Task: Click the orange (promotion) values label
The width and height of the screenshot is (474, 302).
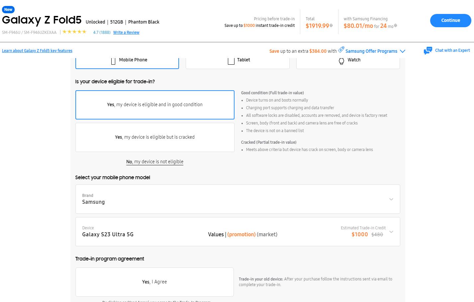Action: [241, 234]
